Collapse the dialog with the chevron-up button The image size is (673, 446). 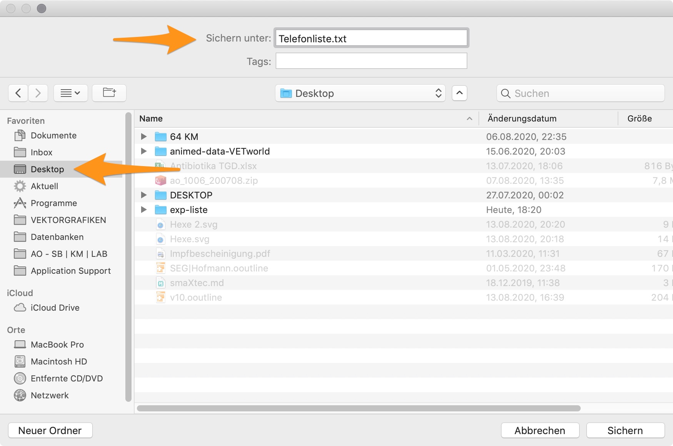[x=459, y=93]
